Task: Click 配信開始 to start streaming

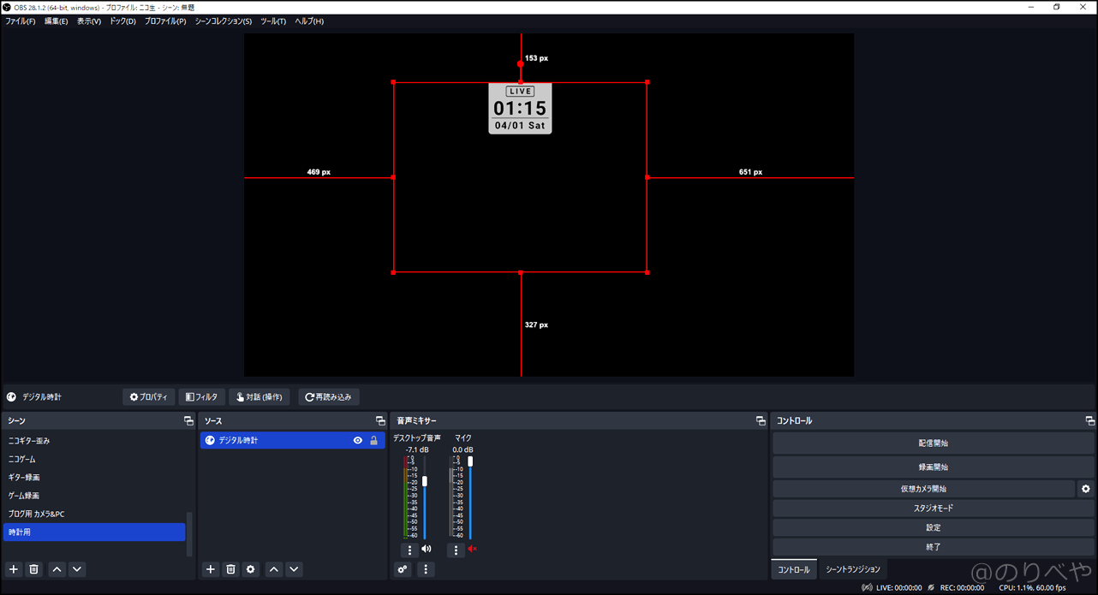Action: [933, 443]
